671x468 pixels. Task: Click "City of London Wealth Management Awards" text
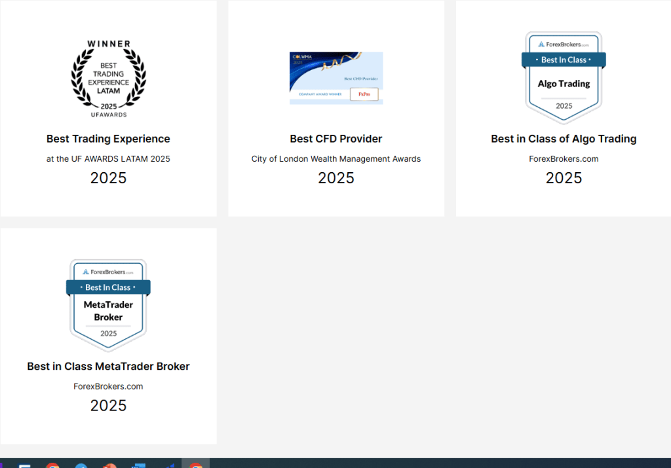coord(336,159)
